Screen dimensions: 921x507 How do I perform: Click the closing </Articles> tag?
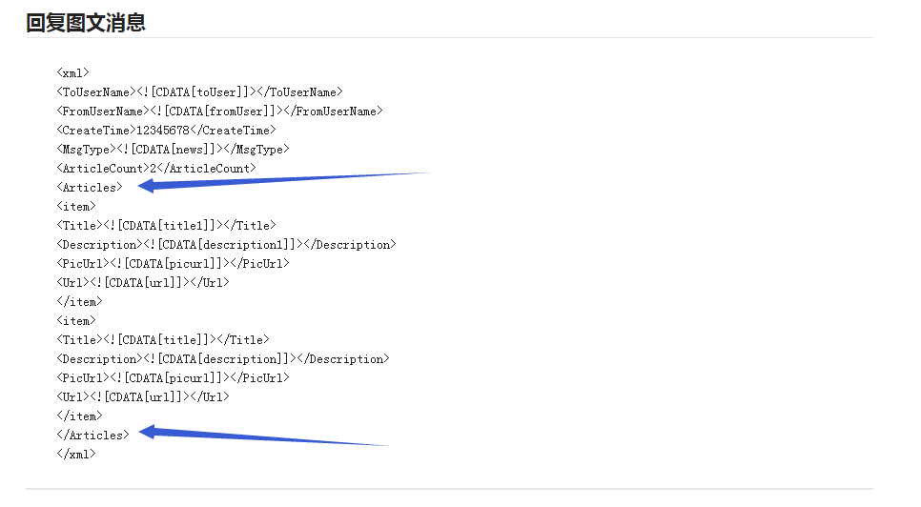click(92, 436)
